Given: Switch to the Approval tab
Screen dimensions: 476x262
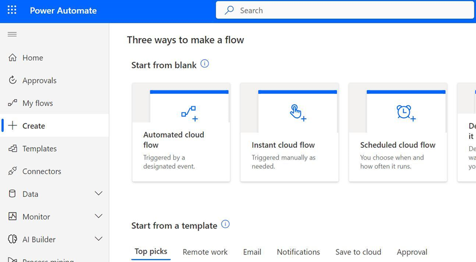Looking at the screenshot, I should [412, 252].
